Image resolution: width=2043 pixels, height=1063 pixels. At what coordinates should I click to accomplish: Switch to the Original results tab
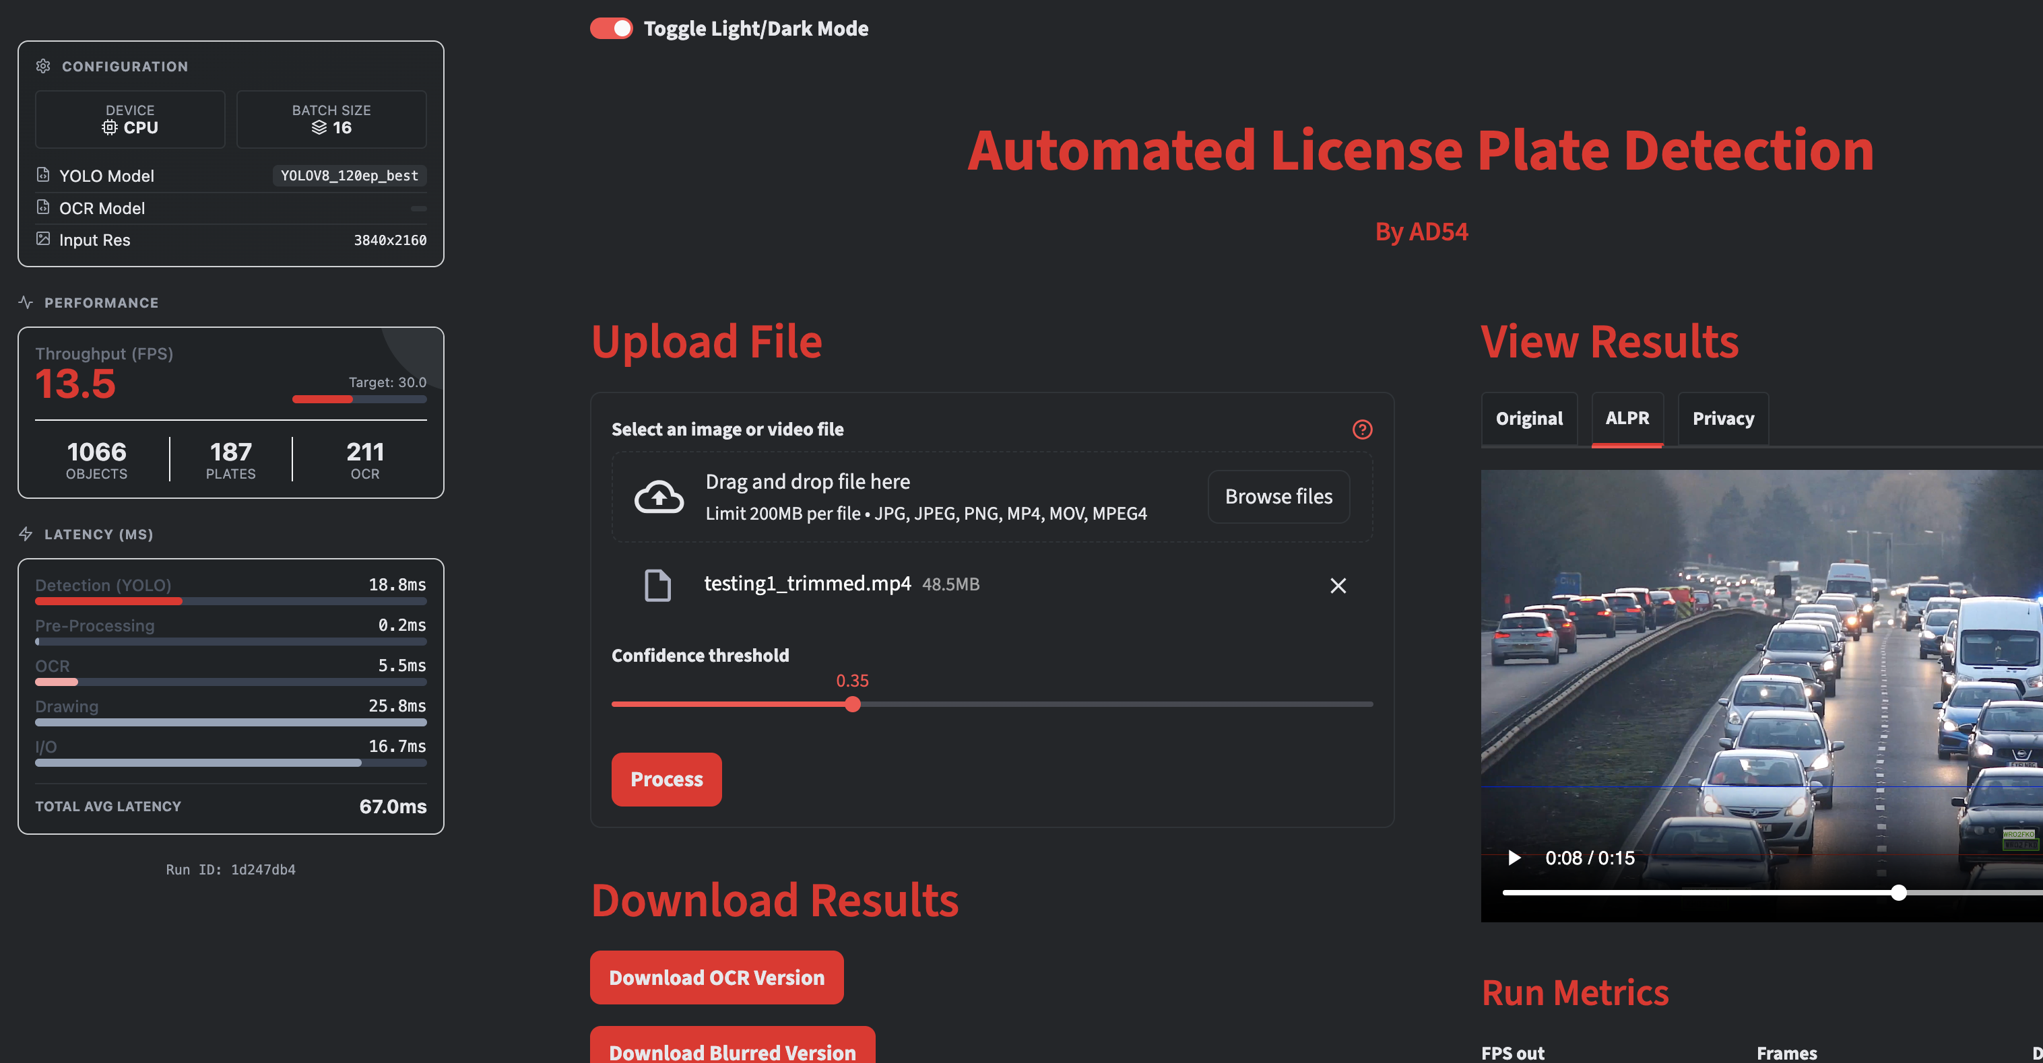(x=1529, y=419)
